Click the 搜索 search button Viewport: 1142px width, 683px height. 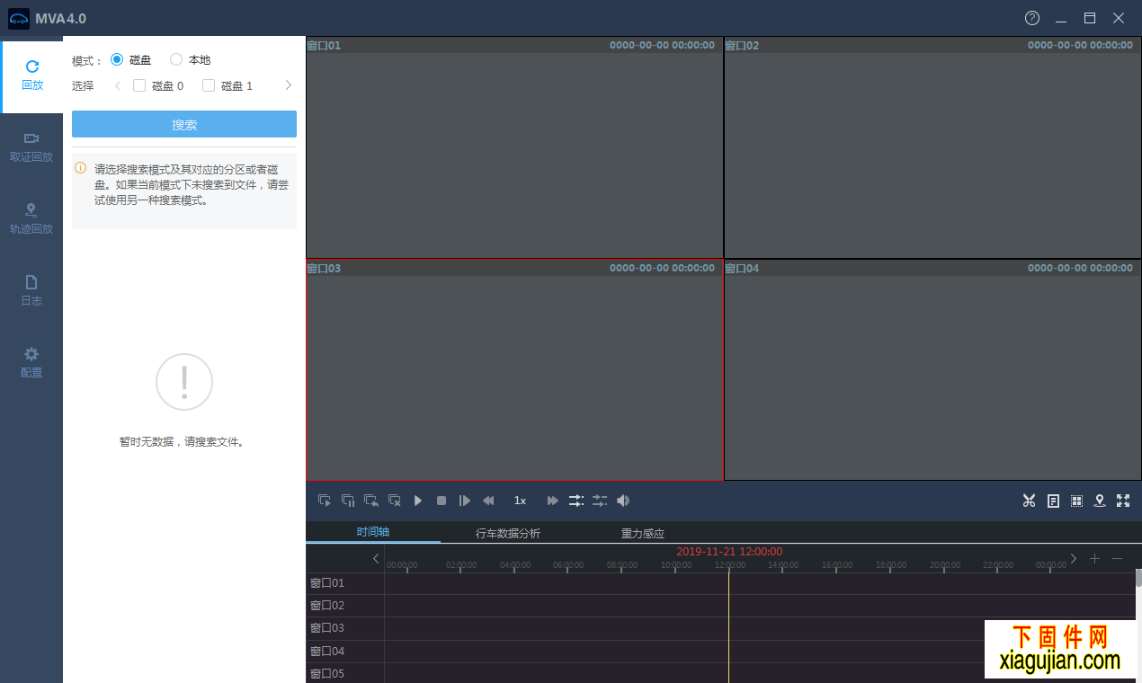click(x=184, y=124)
